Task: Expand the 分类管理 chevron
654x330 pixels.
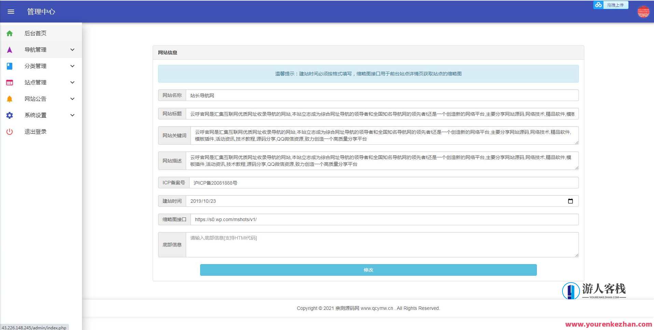Action: tap(72, 66)
